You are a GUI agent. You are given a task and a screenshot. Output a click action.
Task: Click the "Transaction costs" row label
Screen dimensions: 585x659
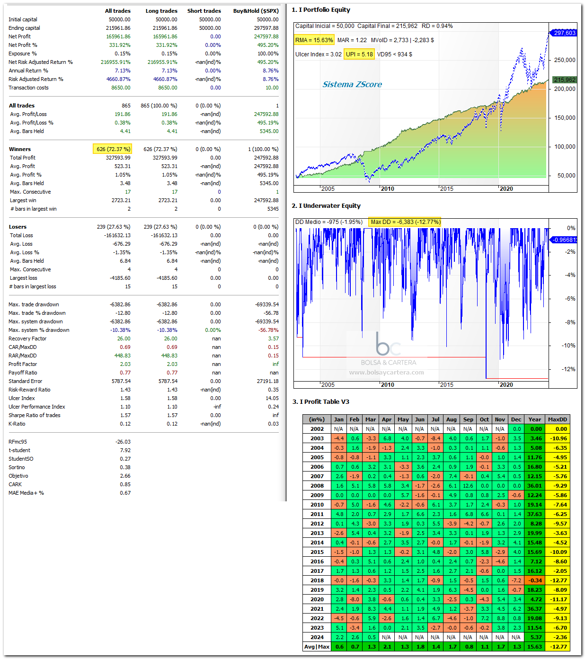click(28, 88)
